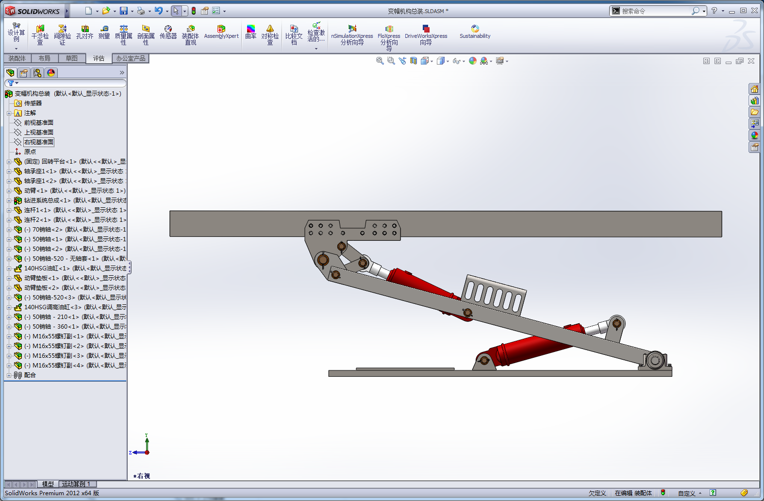Rebuild the model with traffic light icon
Screen dimensions: 764x501
tap(194, 11)
